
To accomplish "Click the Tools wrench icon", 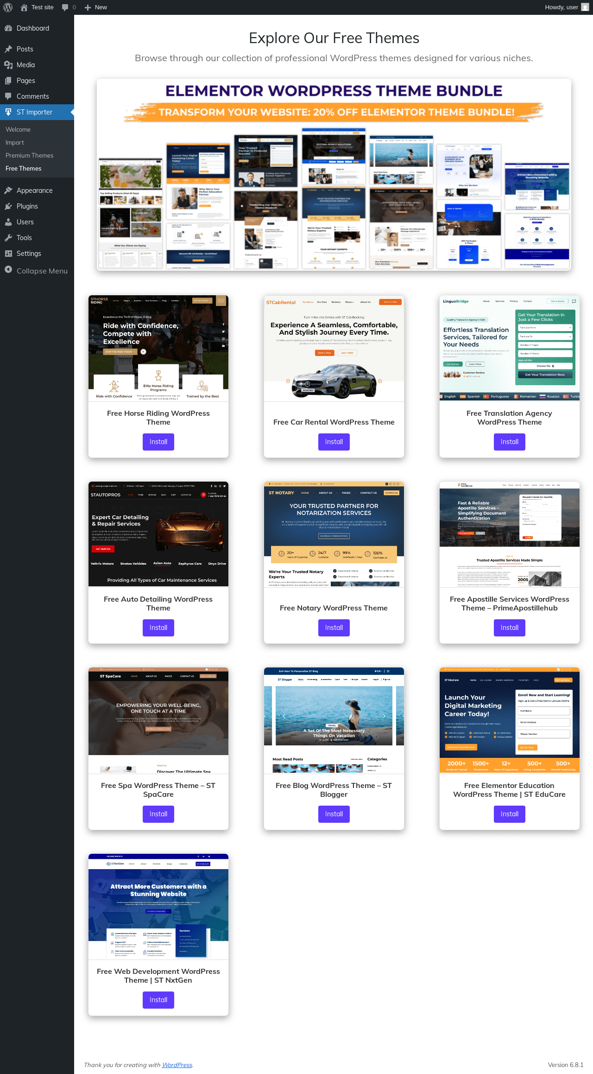I will pyautogui.click(x=8, y=238).
